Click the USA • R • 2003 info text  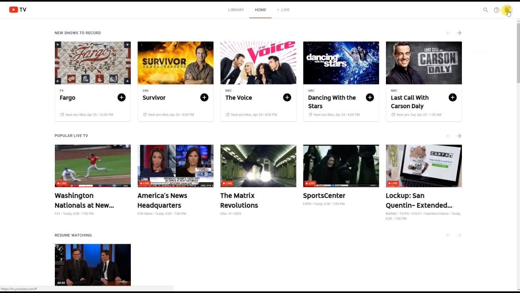click(x=231, y=214)
